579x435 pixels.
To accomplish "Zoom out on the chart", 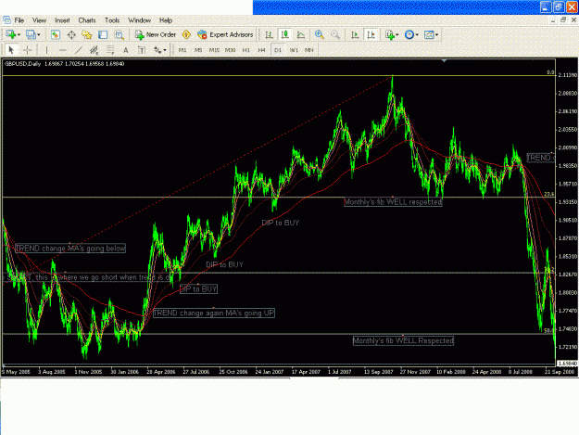I will click(x=335, y=34).
